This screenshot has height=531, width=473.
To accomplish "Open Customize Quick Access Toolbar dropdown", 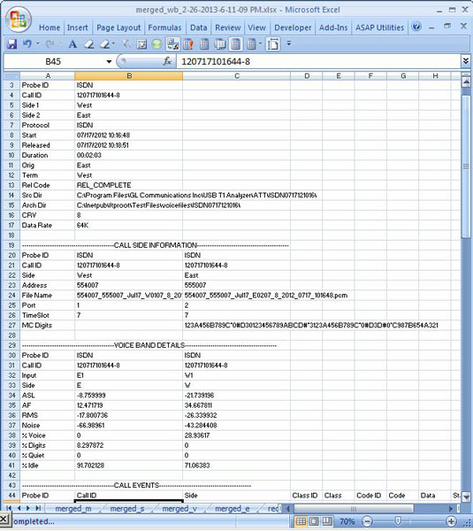I will point(289,43).
